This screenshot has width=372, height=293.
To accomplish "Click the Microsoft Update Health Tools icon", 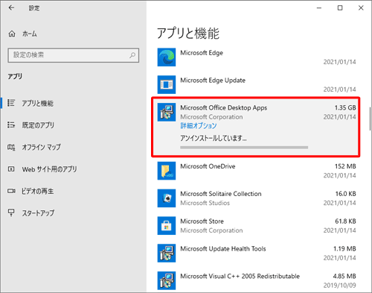I will pyautogui.click(x=167, y=253).
